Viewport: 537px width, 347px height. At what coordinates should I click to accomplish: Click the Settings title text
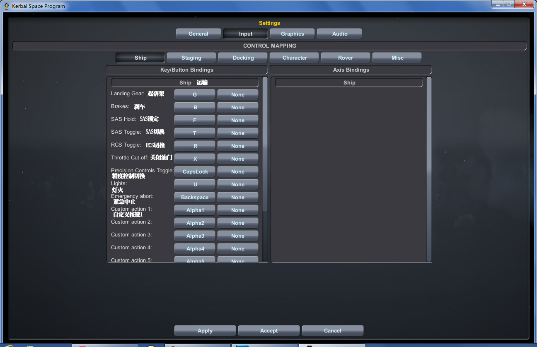(269, 23)
